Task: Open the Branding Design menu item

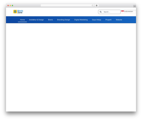Action: point(64,20)
